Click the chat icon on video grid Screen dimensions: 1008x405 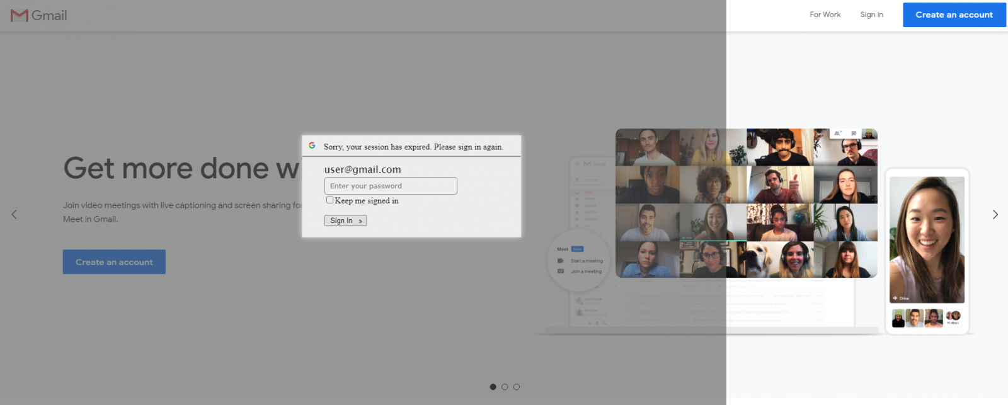pyautogui.click(x=854, y=133)
